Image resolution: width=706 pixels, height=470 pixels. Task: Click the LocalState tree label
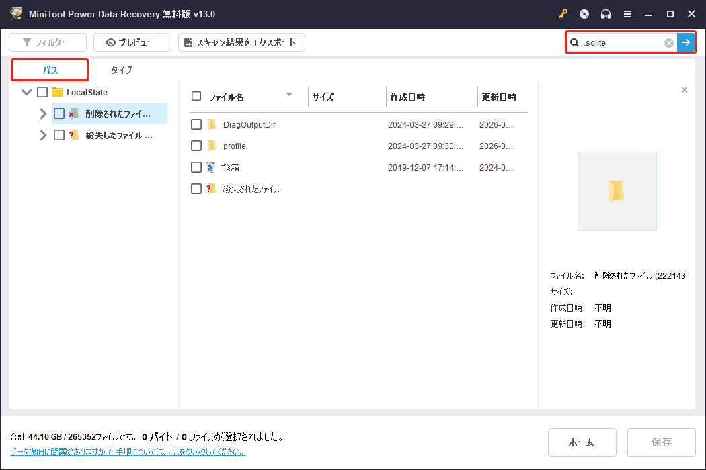pos(87,92)
